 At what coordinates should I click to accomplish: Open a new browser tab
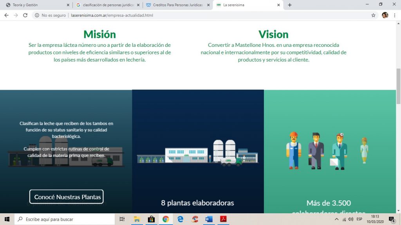(x=289, y=5)
